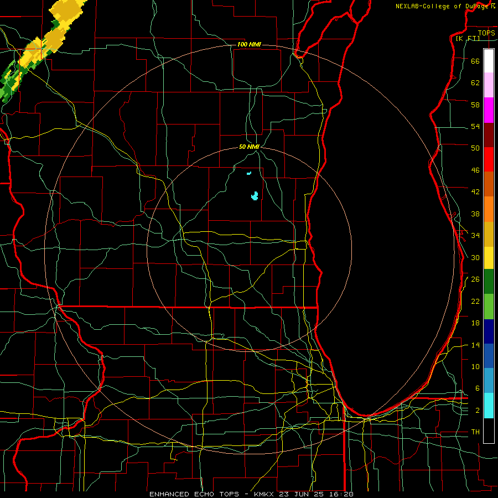Click the "14" legend value

(475, 345)
